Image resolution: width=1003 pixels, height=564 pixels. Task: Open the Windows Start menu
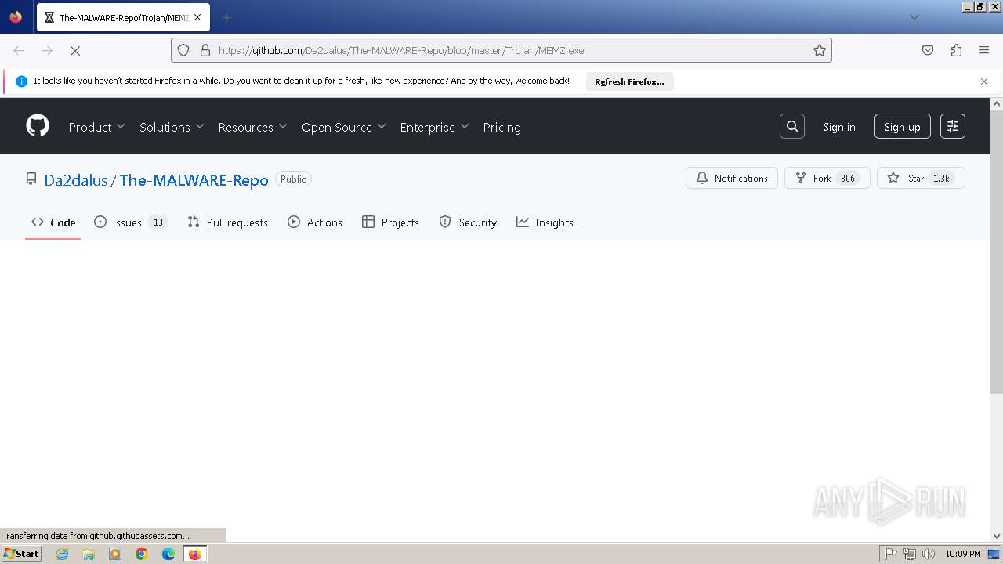pos(21,553)
